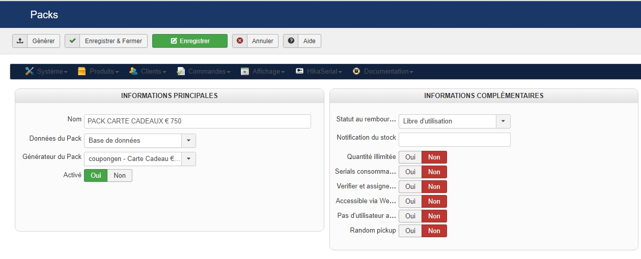Click the red X icon on Annuler
This screenshot has height=259, width=641.
click(x=240, y=41)
